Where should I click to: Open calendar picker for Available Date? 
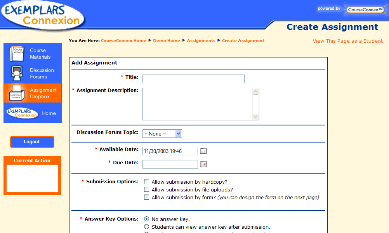203,151
